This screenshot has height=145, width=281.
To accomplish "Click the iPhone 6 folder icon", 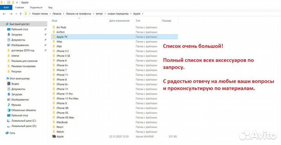I will [x=54, y=60].
